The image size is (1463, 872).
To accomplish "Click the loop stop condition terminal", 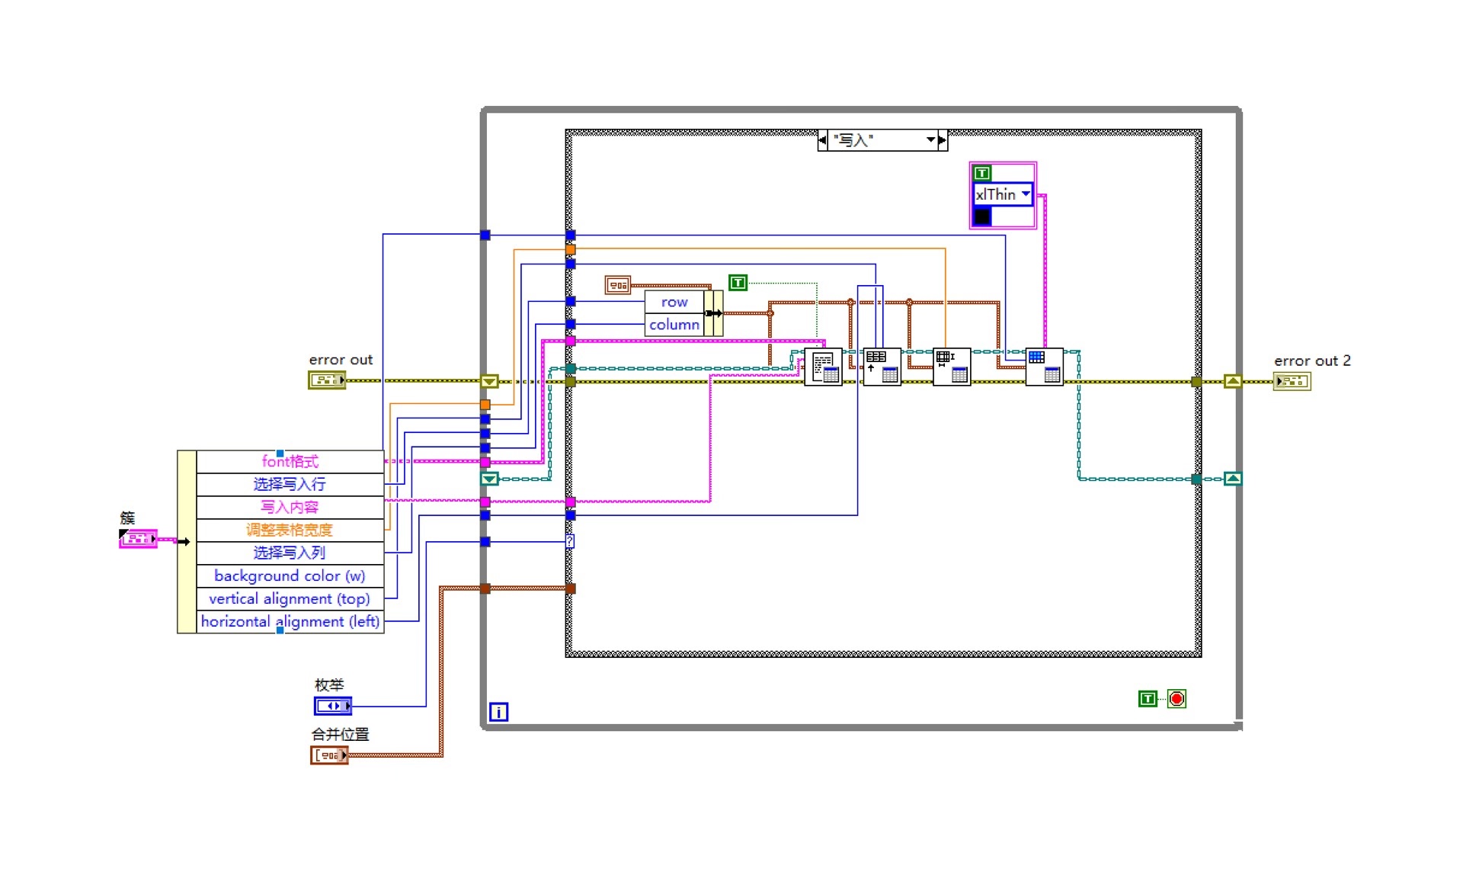I will 1176,699.
